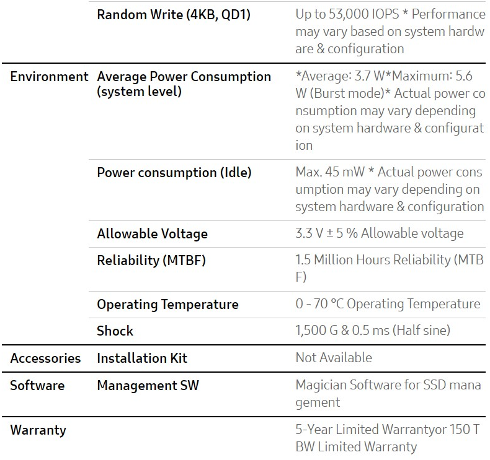
Task: Click the Installation Kit label
Action: [142, 358]
